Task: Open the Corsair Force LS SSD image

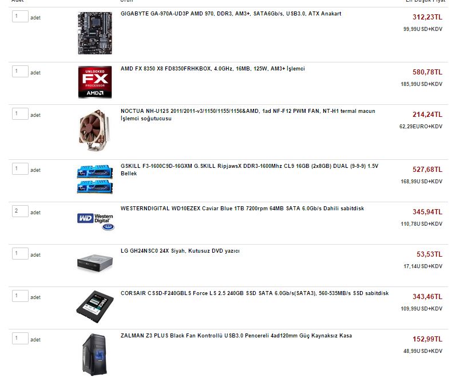Action: [95, 307]
